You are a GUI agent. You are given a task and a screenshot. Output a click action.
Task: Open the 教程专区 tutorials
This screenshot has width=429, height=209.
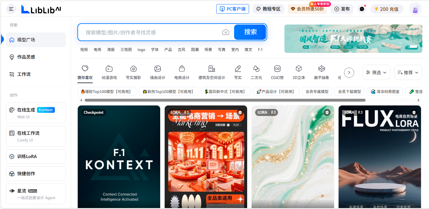click(x=268, y=9)
